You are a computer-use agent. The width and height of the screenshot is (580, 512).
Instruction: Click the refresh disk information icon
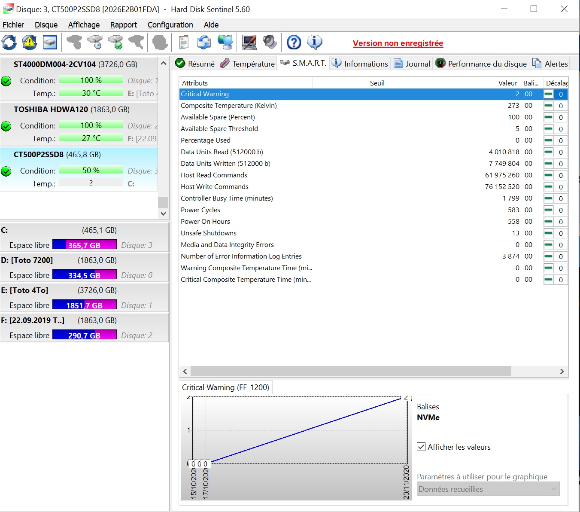[9, 43]
